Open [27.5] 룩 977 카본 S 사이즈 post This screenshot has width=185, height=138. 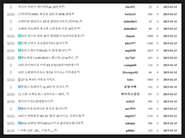point(38,79)
